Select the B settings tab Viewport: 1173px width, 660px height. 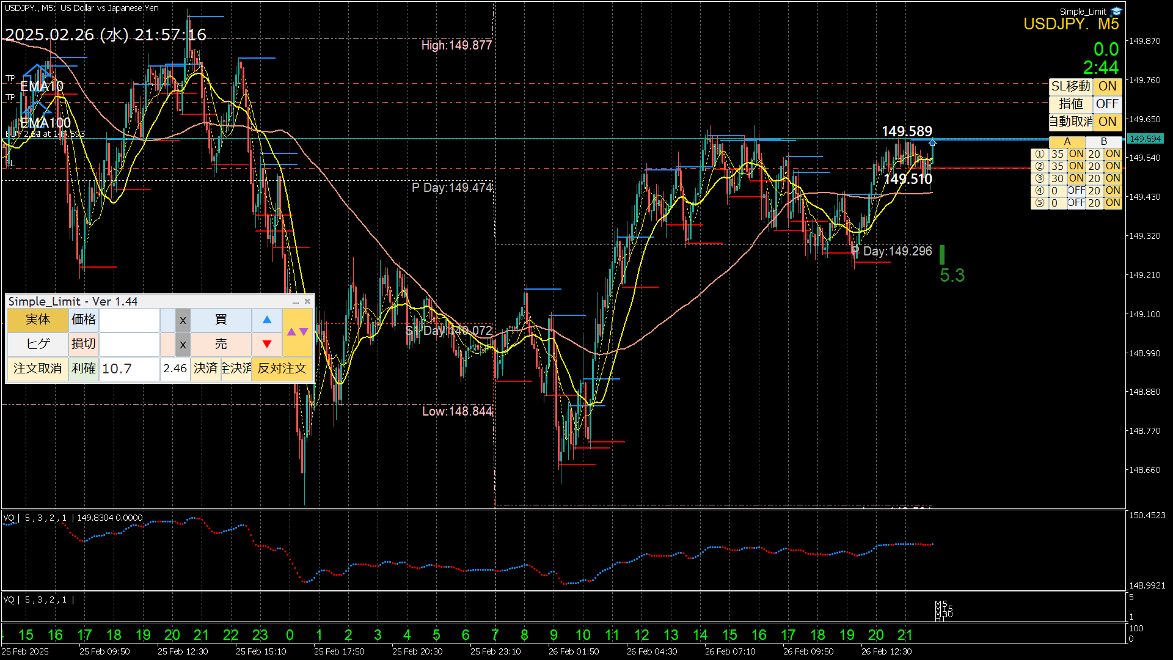click(x=1103, y=142)
